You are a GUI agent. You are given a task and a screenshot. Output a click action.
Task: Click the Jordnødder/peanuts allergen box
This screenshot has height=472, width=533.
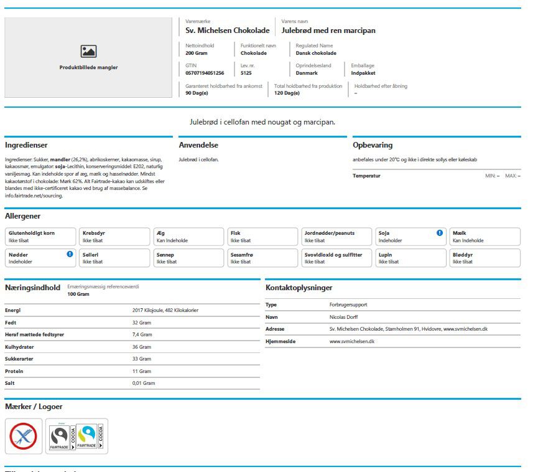(x=336, y=237)
